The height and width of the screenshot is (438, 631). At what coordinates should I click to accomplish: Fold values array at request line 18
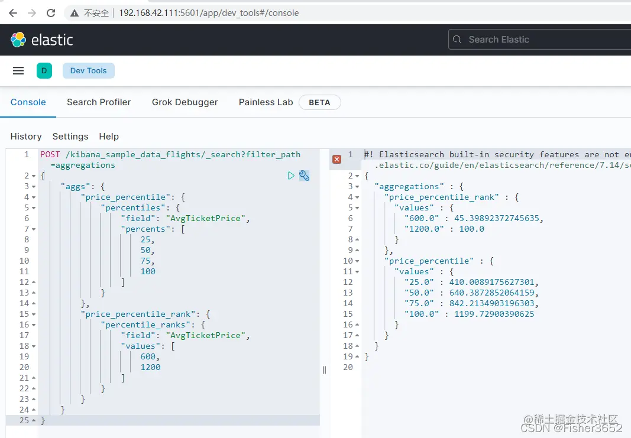coord(34,346)
